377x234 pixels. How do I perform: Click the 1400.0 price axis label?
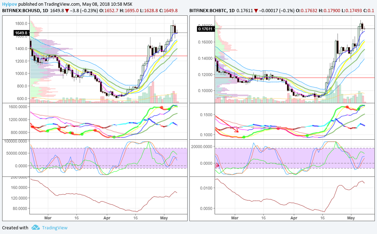click(x=21, y=48)
